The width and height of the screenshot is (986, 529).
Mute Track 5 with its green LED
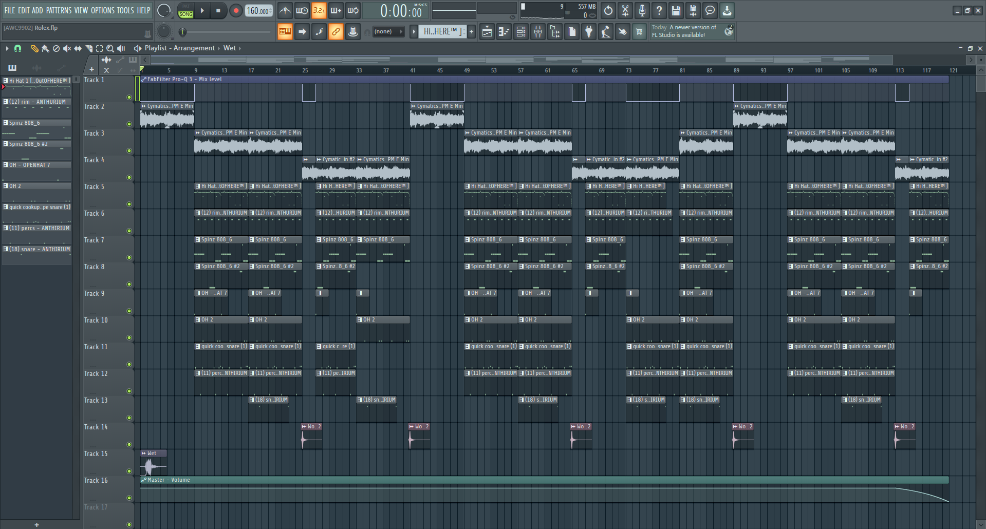(x=129, y=204)
